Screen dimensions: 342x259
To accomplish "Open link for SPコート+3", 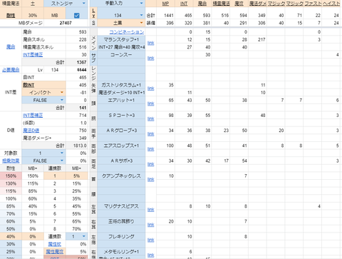I will pos(151,119).
